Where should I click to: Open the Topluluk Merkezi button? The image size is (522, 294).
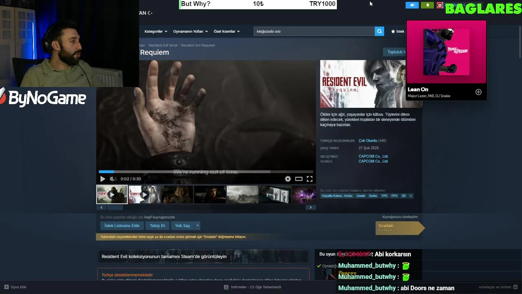click(394, 52)
